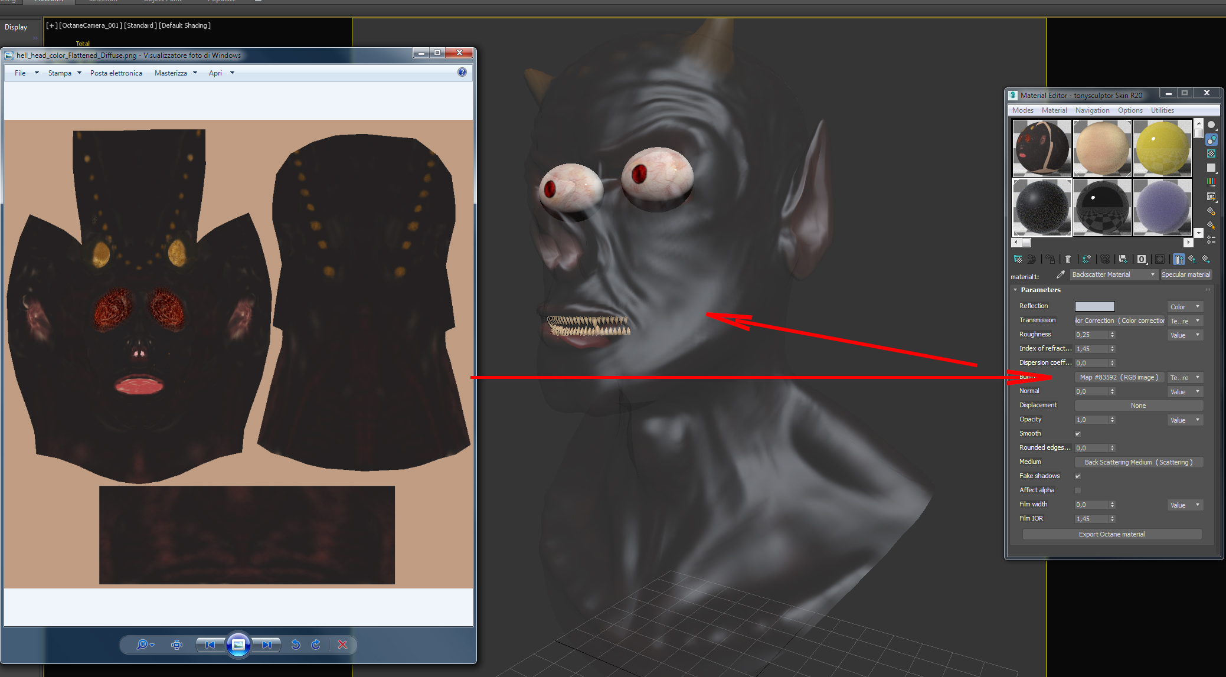Toggle the Backlight sample icon
The width and height of the screenshot is (1226, 677).
click(1211, 139)
